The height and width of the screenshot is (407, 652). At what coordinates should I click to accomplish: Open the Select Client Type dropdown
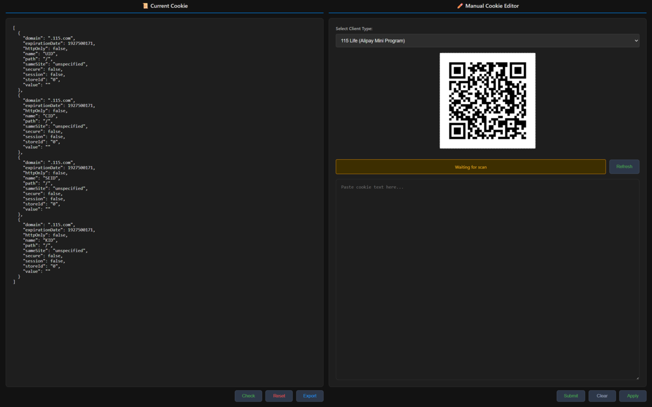coord(487,40)
